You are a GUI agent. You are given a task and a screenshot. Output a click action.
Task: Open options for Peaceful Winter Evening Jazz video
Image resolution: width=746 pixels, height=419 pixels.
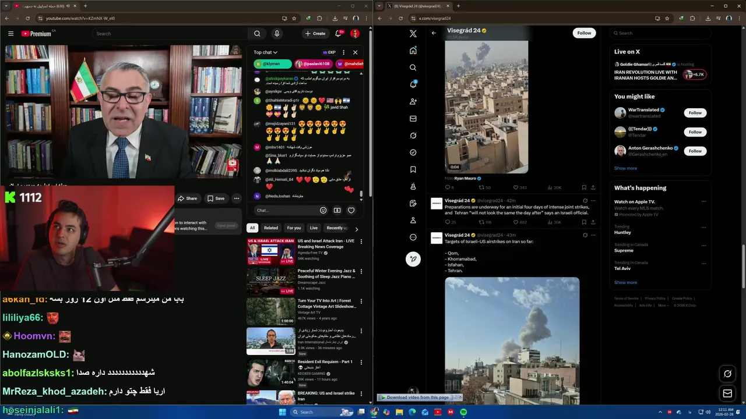pos(361,272)
